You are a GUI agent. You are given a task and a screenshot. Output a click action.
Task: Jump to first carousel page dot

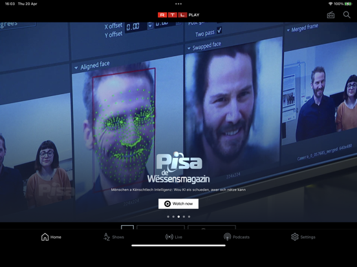click(x=168, y=217)
